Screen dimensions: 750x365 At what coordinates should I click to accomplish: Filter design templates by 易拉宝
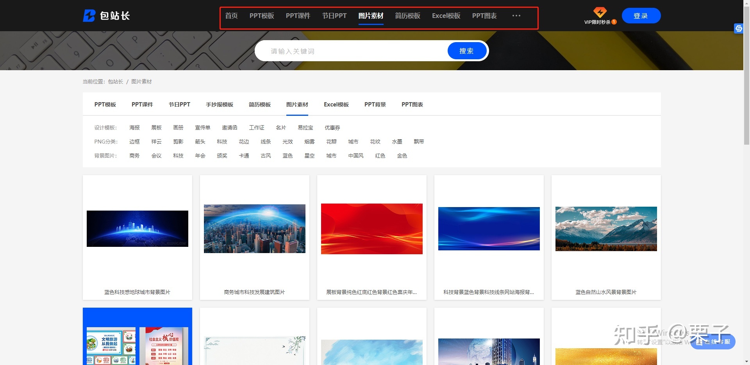(305, 128)
